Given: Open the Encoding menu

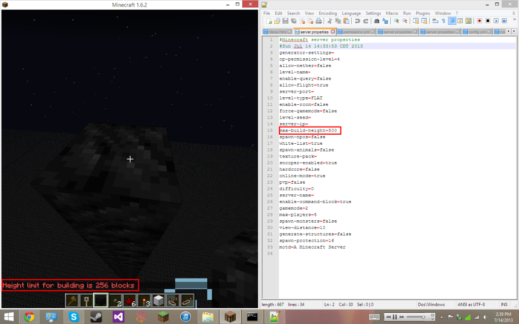Looking at the screenshot, I should pos(328,13).
